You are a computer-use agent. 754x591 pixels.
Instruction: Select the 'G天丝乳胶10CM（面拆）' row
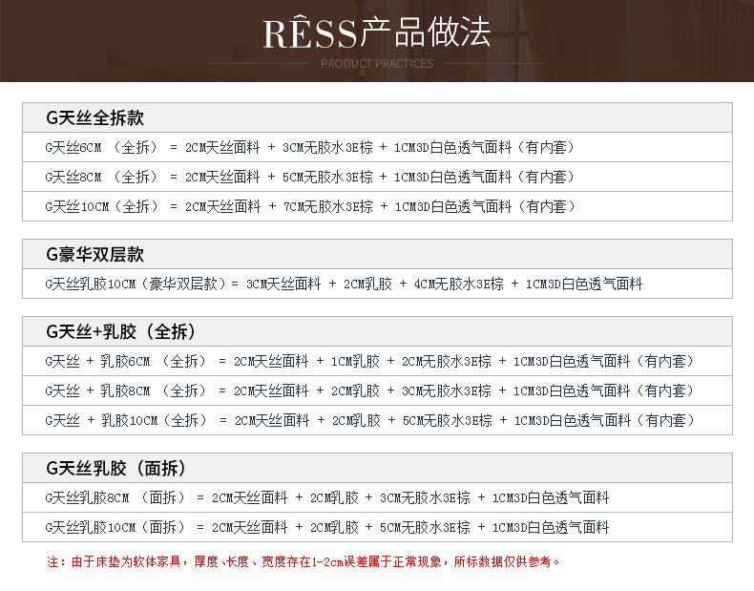coord(377,527)
